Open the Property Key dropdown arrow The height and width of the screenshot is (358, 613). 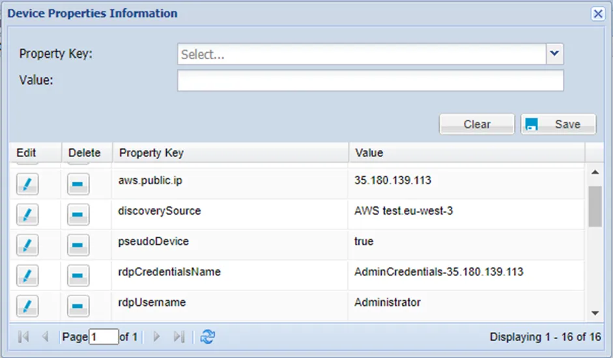click(x=554, y=53)
